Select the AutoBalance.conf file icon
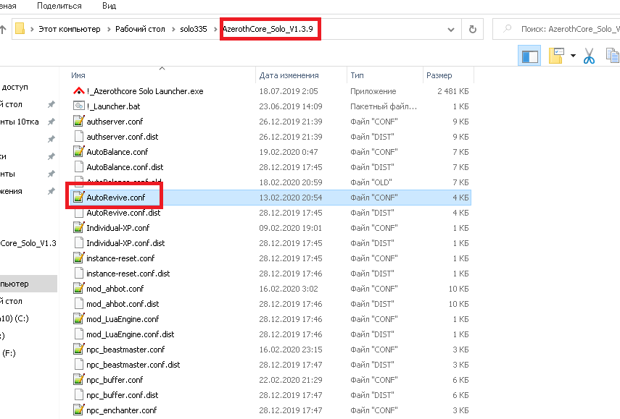The height and width of the screenshot is (419, 620). [79, 152]
